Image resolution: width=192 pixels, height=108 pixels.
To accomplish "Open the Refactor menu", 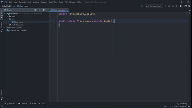I will click(44, 2).
